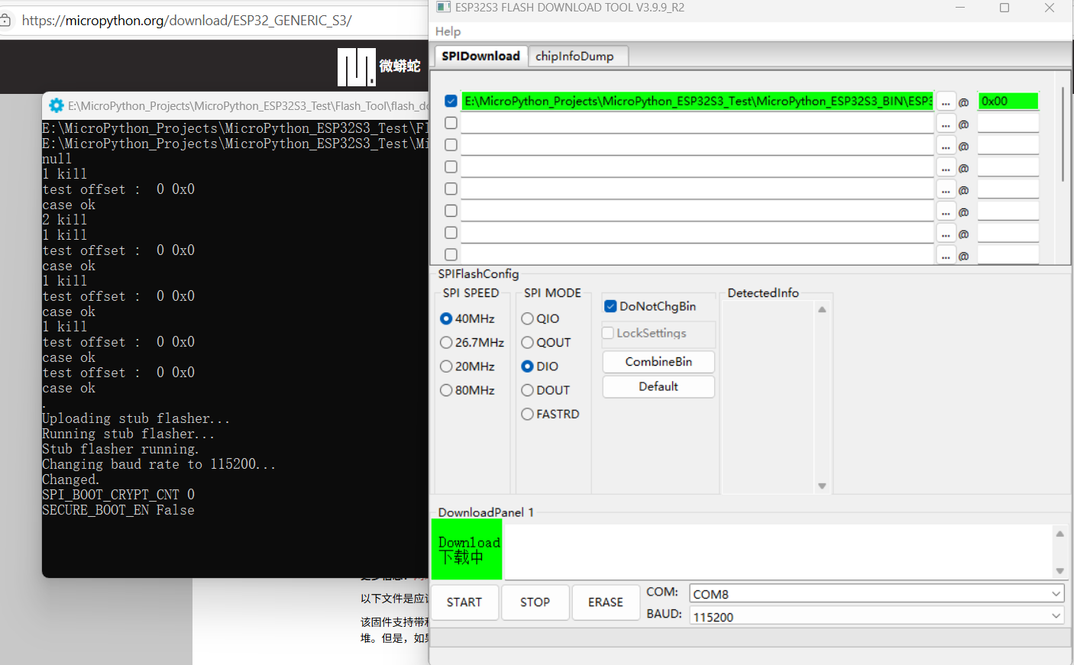
Task: Click the site info lock icon in browser address bar
Action: [x=5, y=21]
